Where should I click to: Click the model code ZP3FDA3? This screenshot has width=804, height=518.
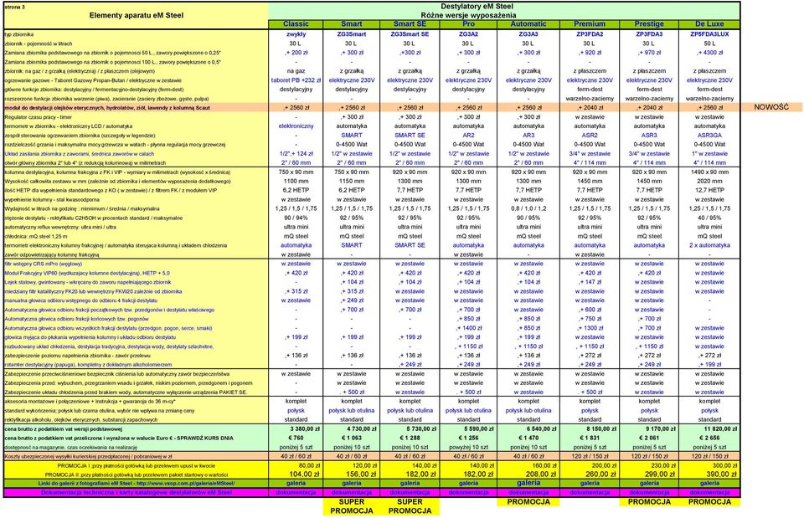tap(649, 34)
